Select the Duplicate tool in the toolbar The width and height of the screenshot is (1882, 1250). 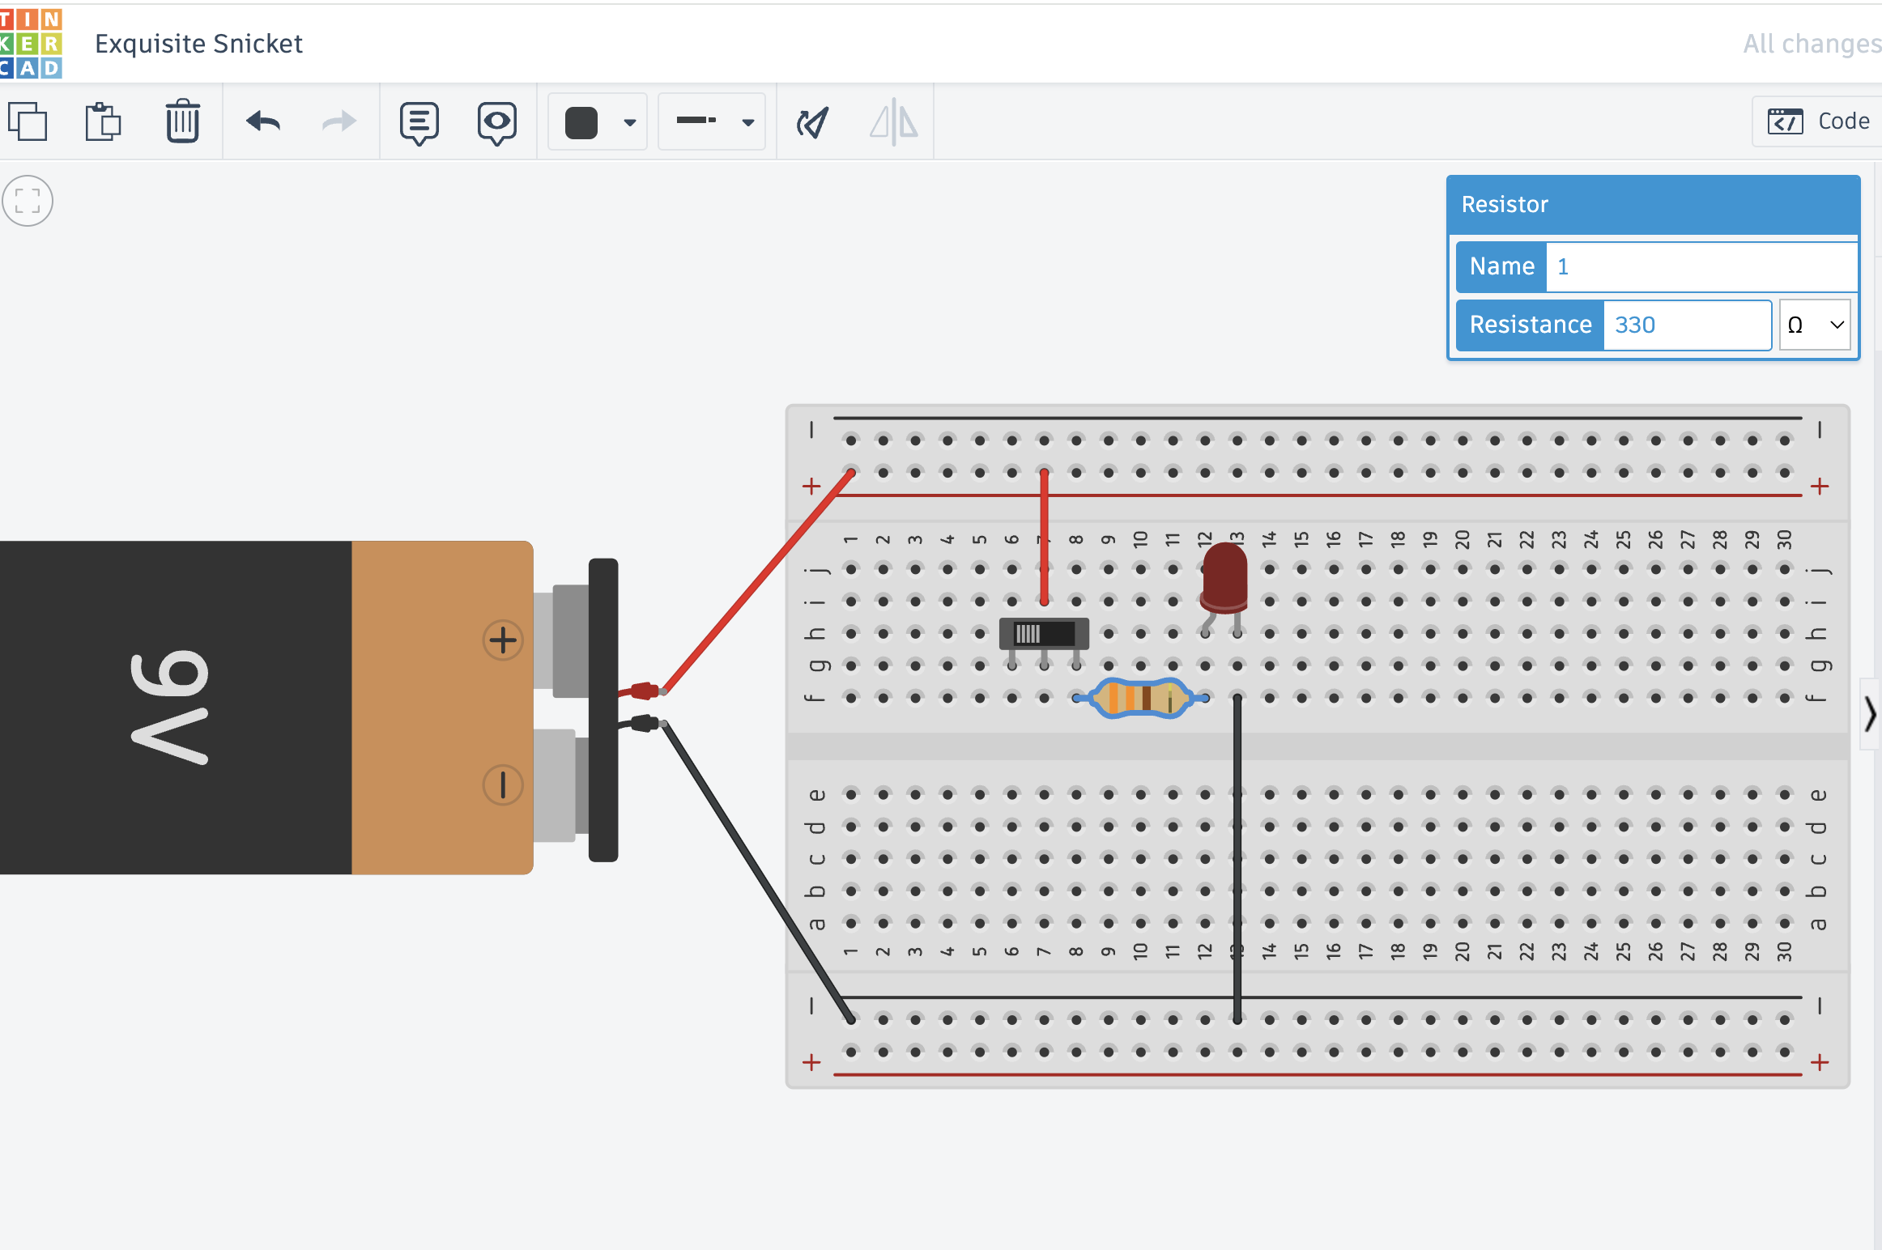pos(30,121)
